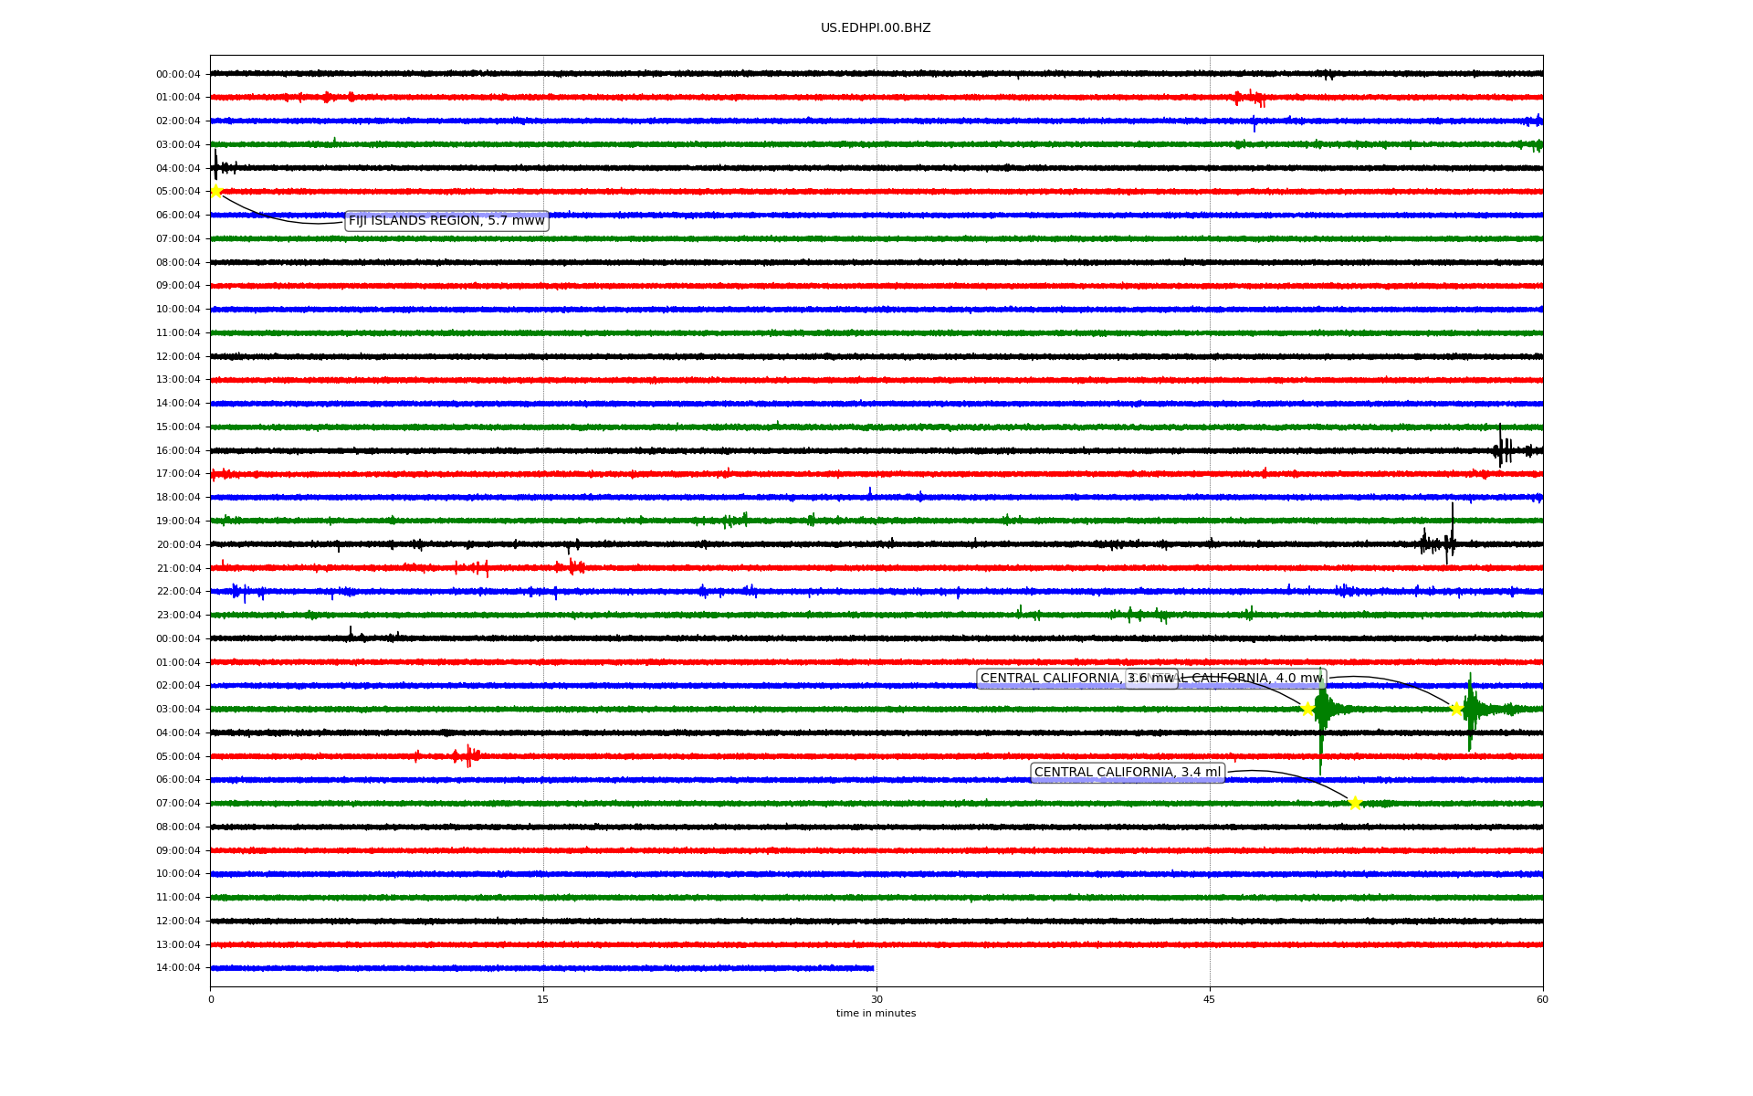Click the first 05:00:04 row time label
The width and height of the screenshot is (1753, 1096).
[x=178, y=192]
